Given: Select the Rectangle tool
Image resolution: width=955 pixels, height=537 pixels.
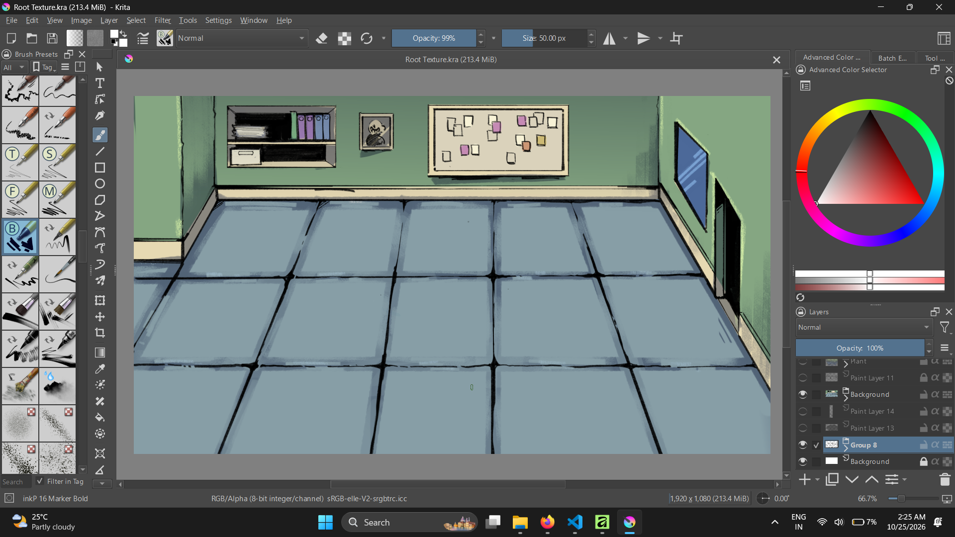Looking at the screenshot, I should pos(100,168).
